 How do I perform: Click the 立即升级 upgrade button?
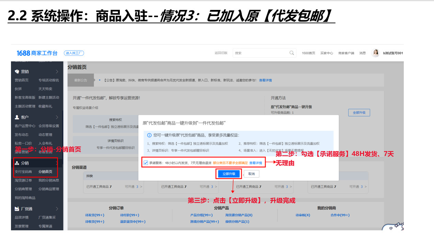pos(229,174)
